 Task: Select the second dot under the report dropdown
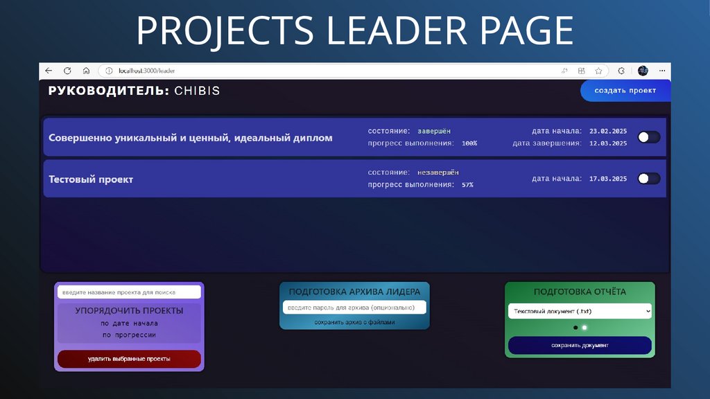(x=585, y=327)
